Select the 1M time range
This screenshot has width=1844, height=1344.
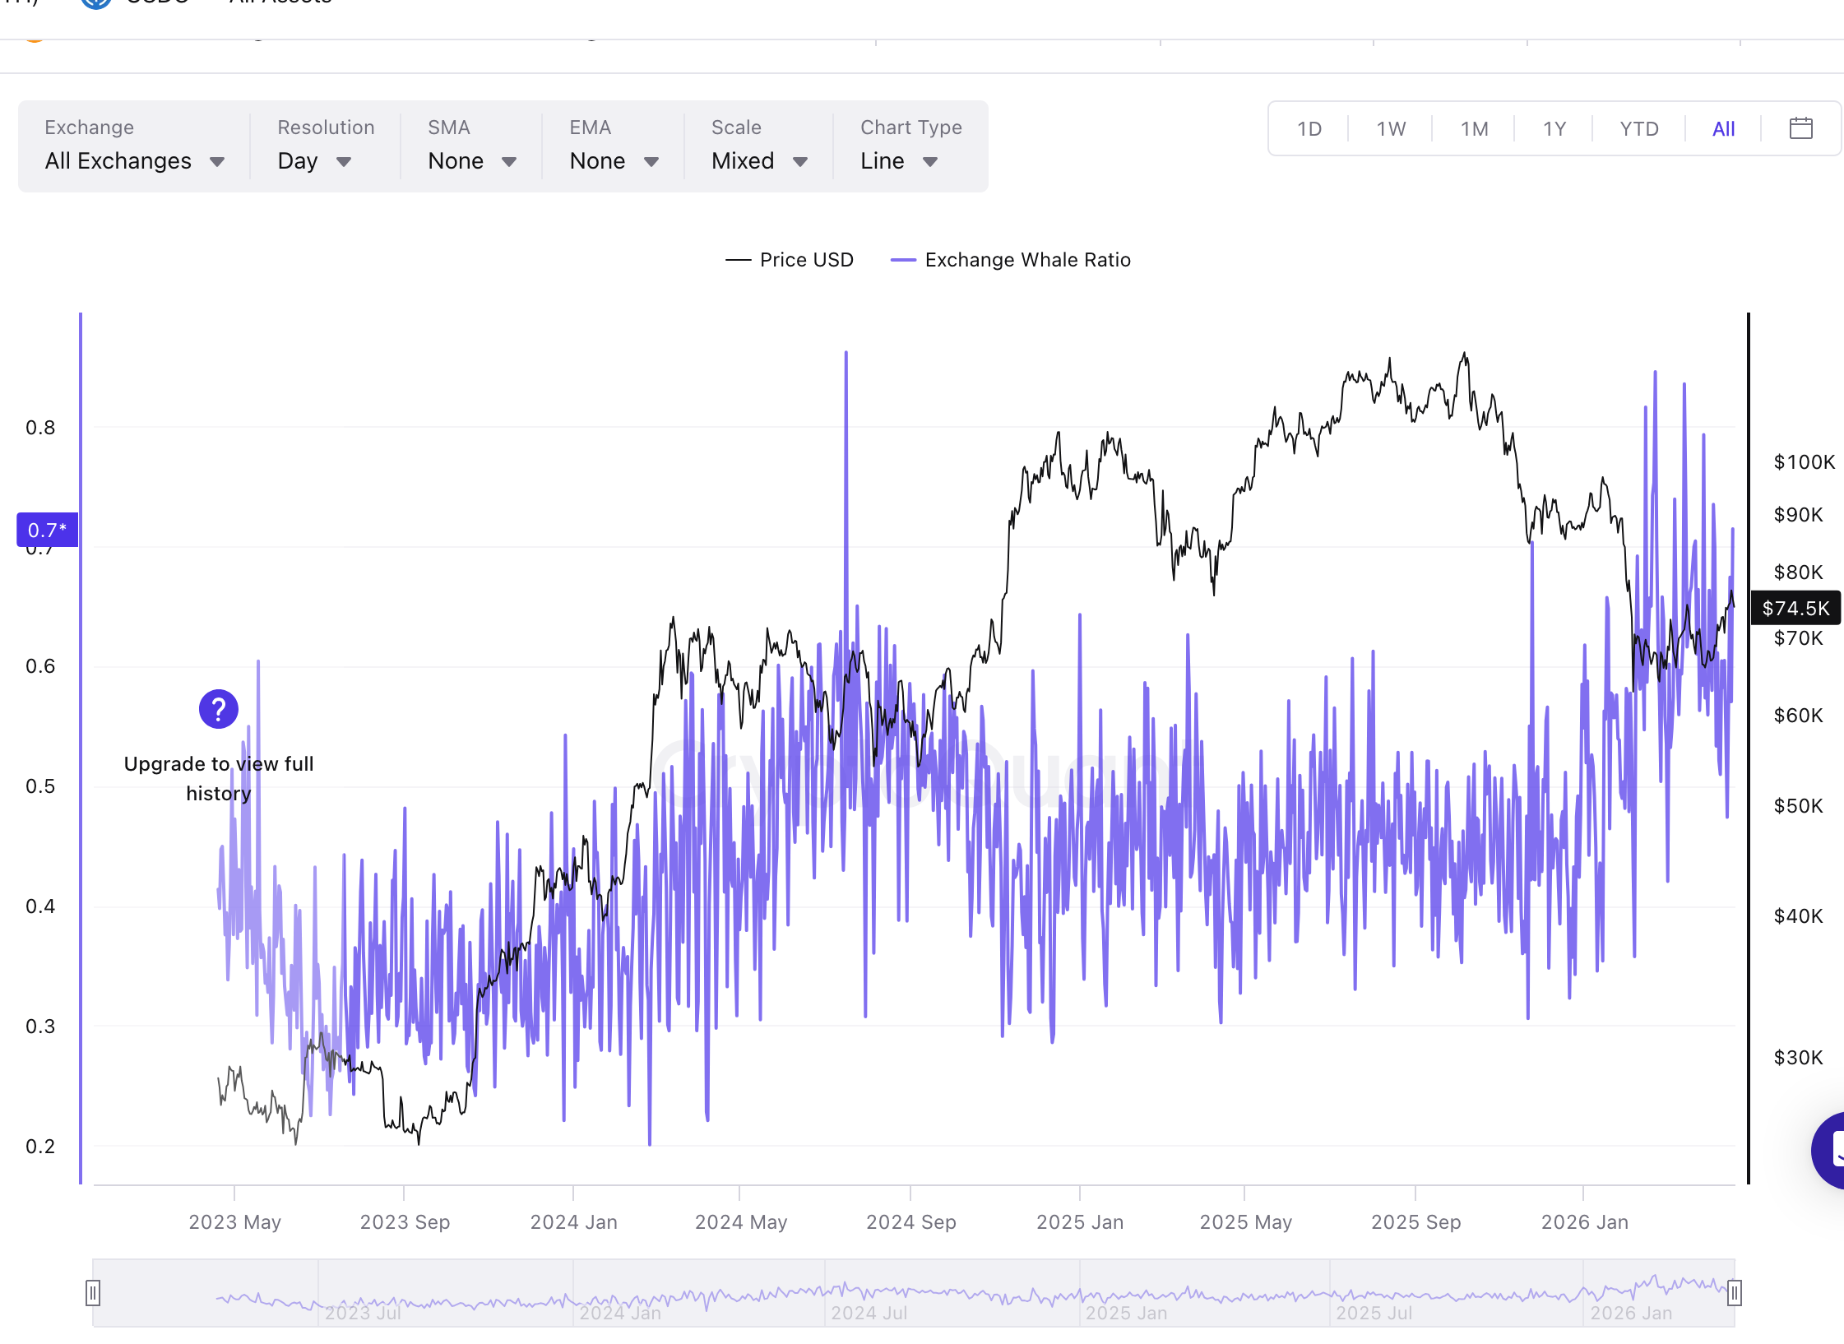click(1474, 129)
